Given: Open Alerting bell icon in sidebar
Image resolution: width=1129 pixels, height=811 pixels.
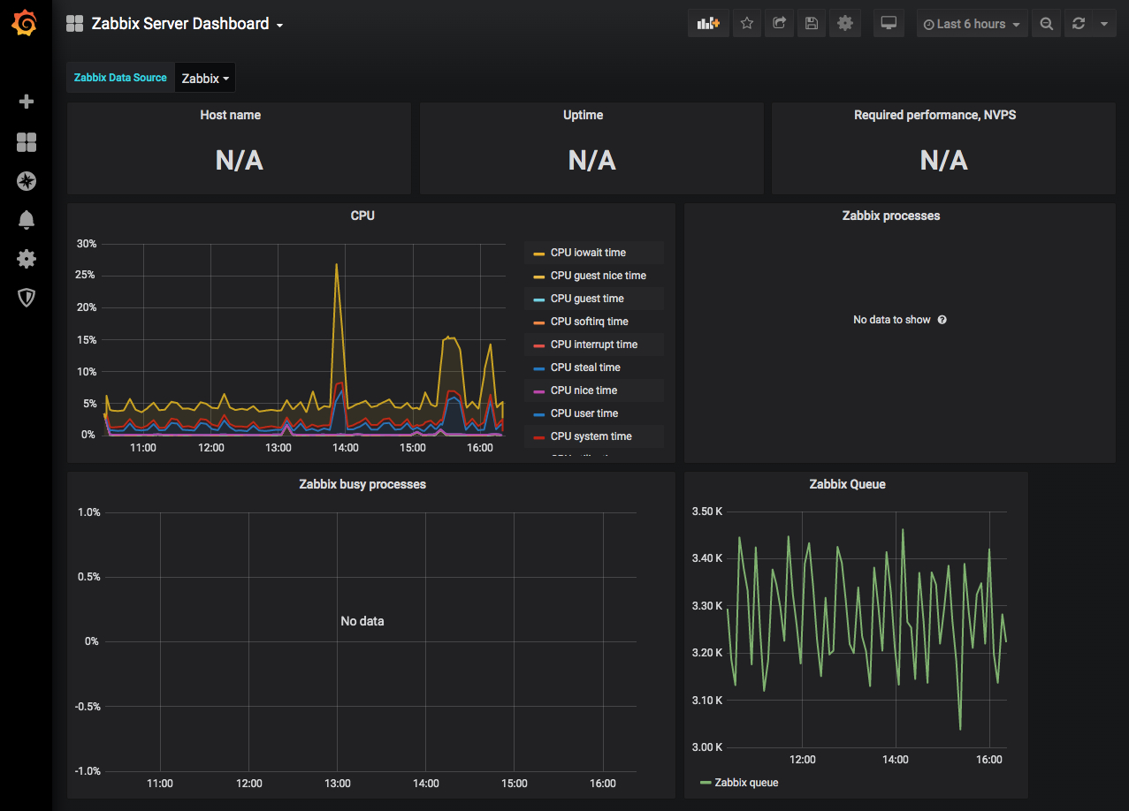Looking at the screenshot, I should coord(27,220).
